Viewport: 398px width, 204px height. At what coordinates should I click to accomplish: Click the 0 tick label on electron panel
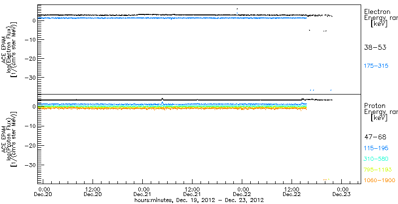coord(33,21)
